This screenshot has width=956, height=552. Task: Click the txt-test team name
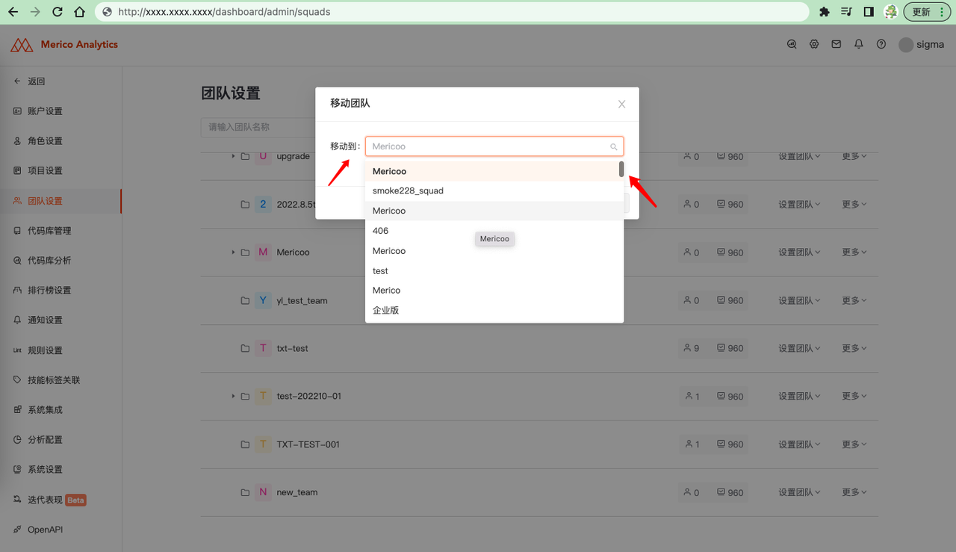292,348
